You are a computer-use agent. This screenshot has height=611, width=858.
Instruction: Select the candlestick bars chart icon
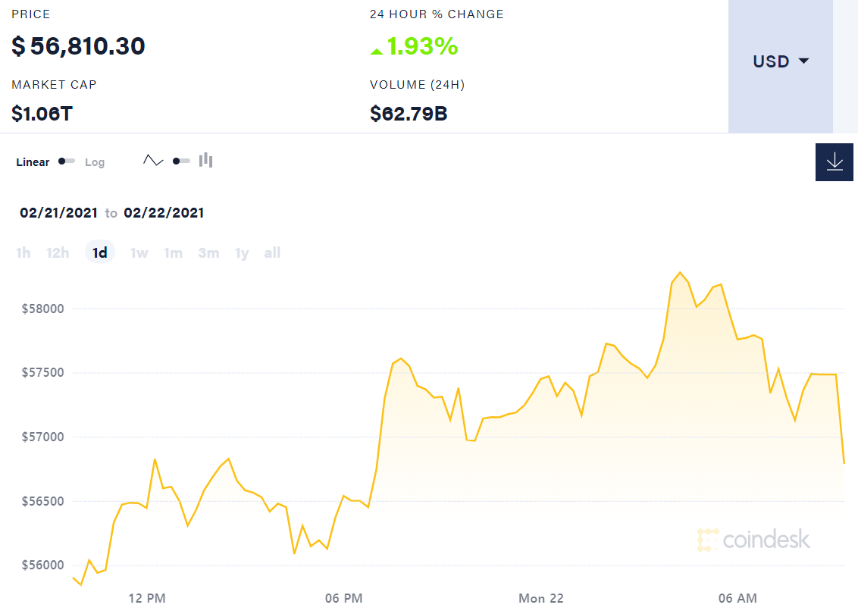[x=205, y=161]
